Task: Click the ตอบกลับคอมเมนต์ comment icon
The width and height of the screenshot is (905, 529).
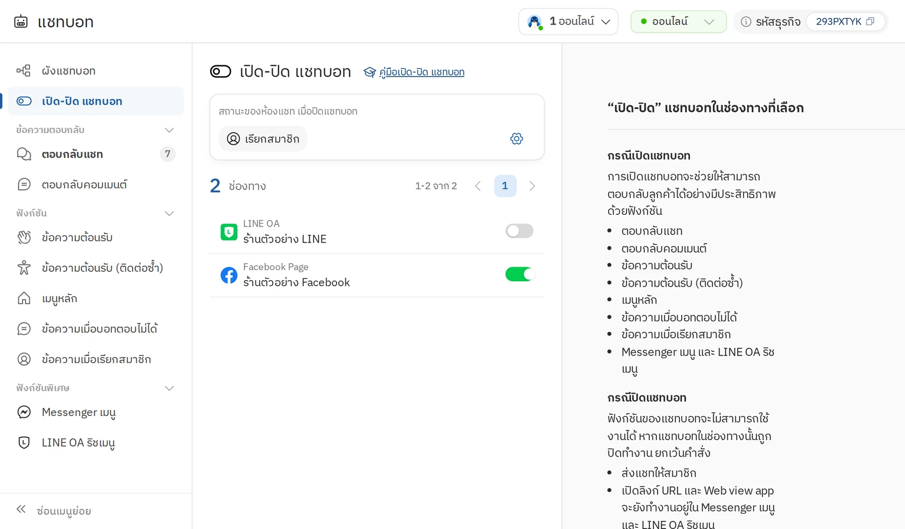Action: click(x=24, y=185)
